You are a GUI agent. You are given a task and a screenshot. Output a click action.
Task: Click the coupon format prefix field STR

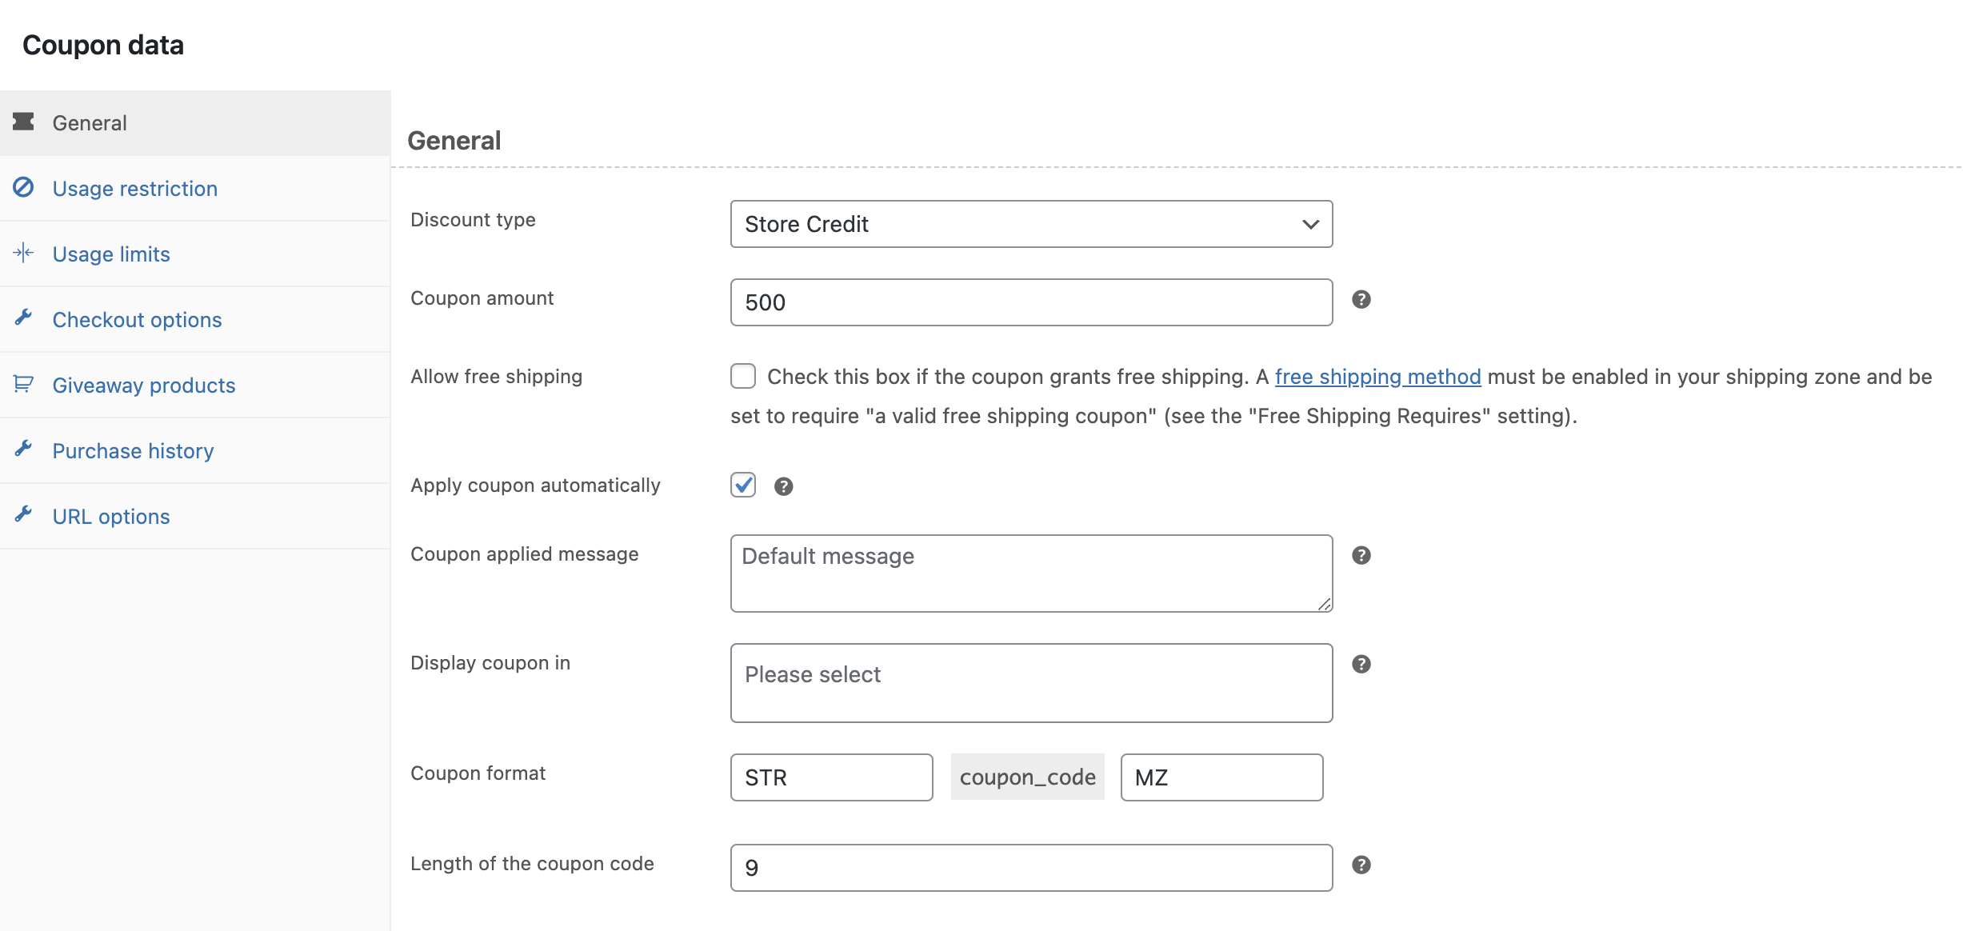click(831, 777)
